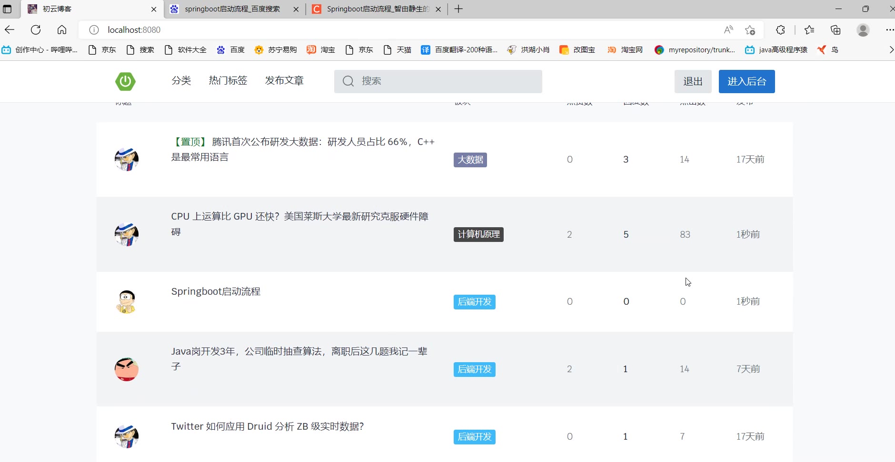Open the user profile avatar icon
This screenshot has height=462, width=895.
click(x=863, y=30)
